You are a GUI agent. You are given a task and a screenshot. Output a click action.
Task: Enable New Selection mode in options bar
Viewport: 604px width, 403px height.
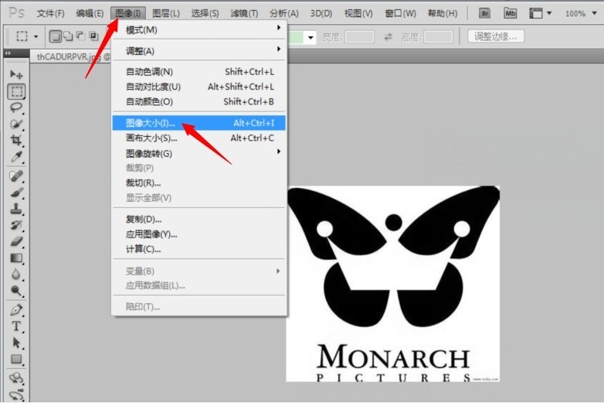coord(56,36)
